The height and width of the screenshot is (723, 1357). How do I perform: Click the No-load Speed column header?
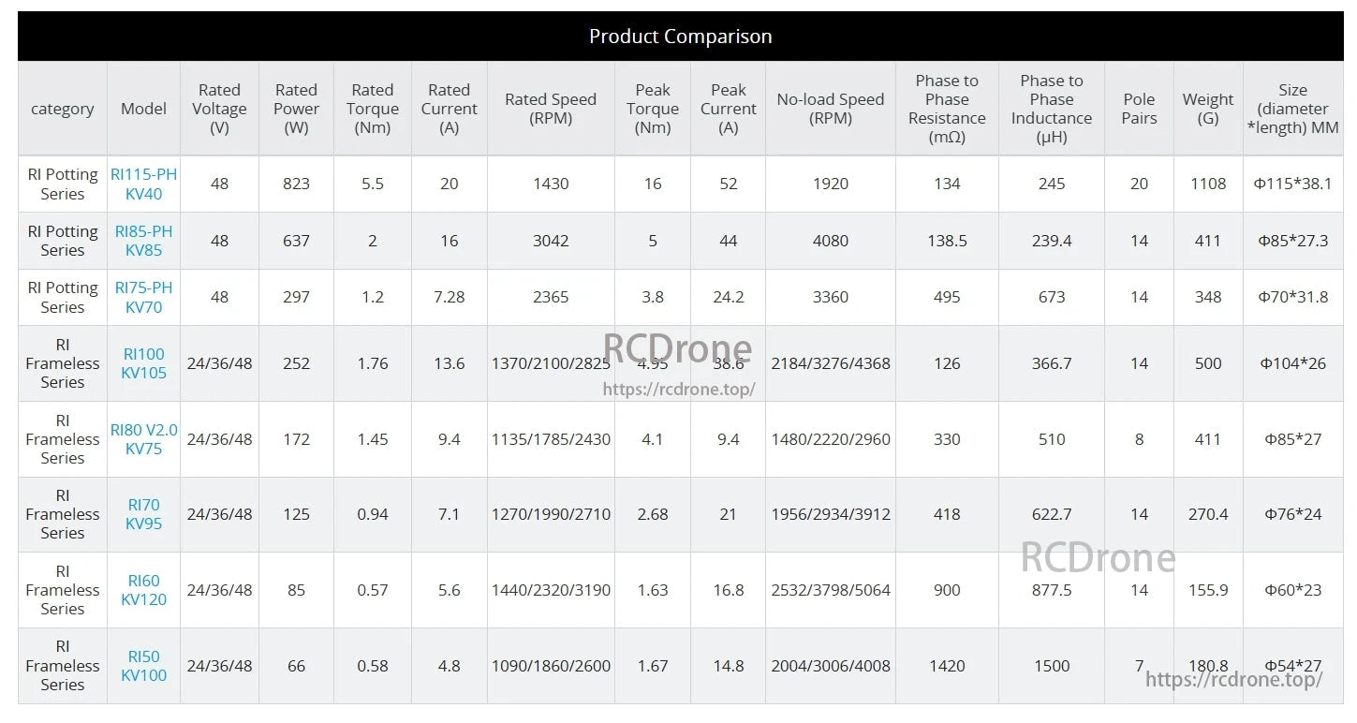pos(830,109)
